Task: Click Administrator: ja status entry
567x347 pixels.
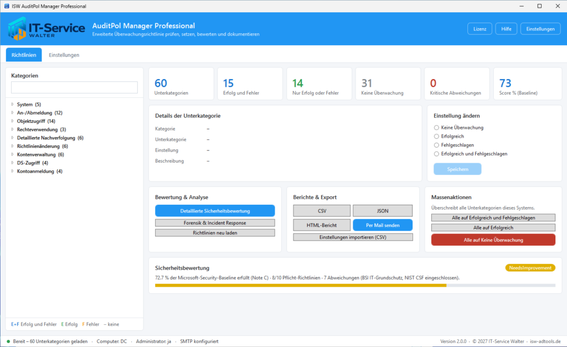Action: pos(154,341)
